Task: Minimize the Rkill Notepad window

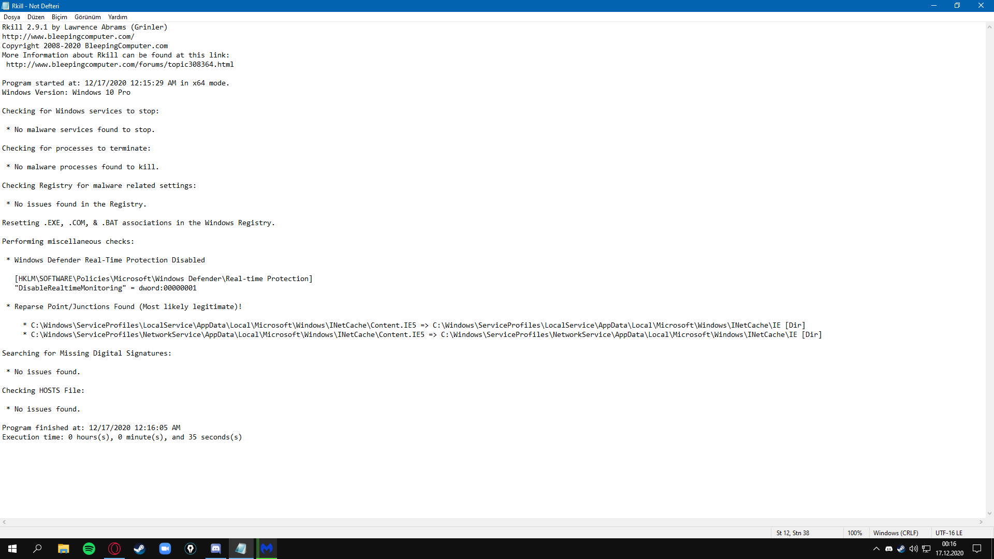Action: click(x=934, y=6)
